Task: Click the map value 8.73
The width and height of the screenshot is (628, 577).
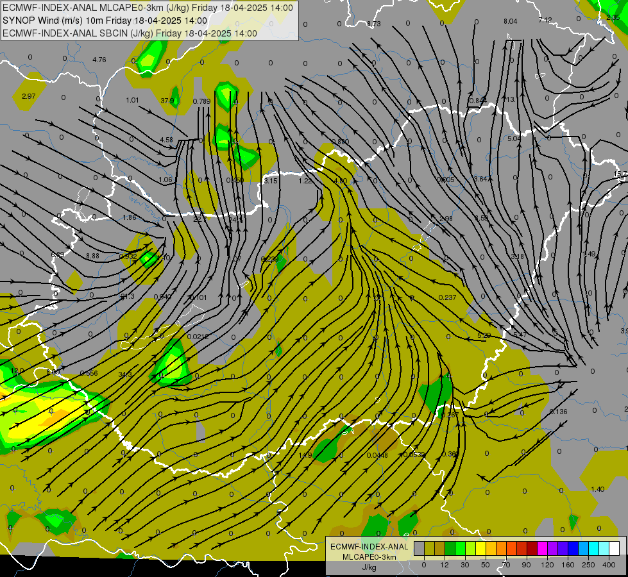Action: (x=374, y=24)
